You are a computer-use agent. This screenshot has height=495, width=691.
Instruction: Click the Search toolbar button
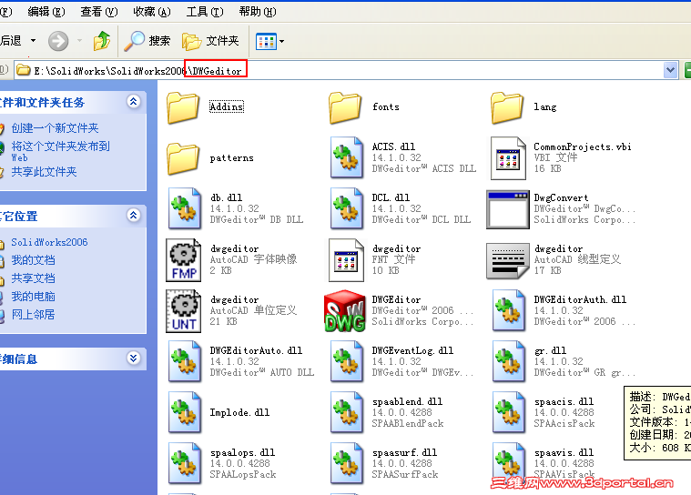147,41
